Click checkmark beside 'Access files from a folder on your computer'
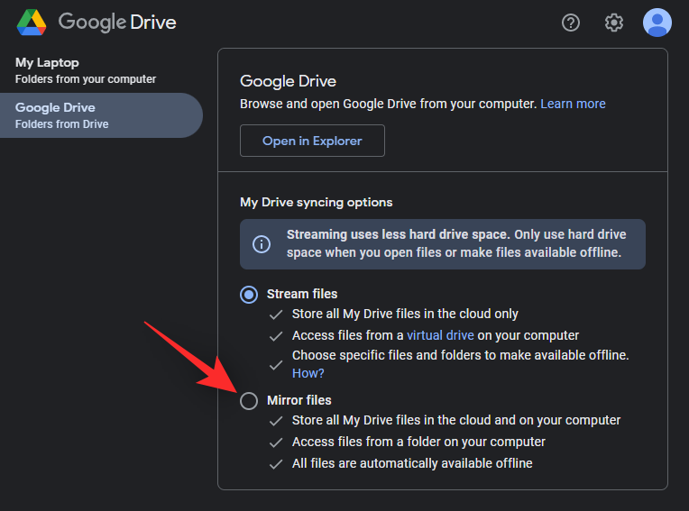The image size is (689, 511). coord(276,443)
